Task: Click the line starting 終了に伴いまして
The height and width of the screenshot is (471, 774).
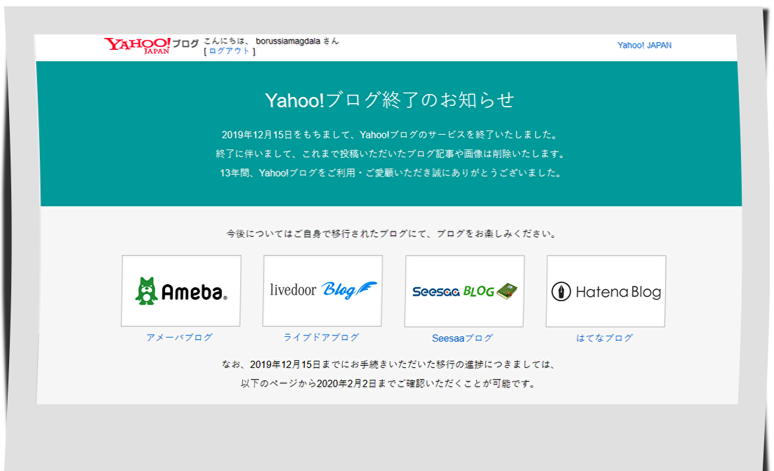Action: [x=391, y=154]
